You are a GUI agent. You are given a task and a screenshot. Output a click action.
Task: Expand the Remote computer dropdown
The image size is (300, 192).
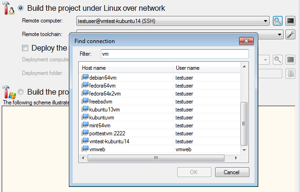(x=265, y=21)
